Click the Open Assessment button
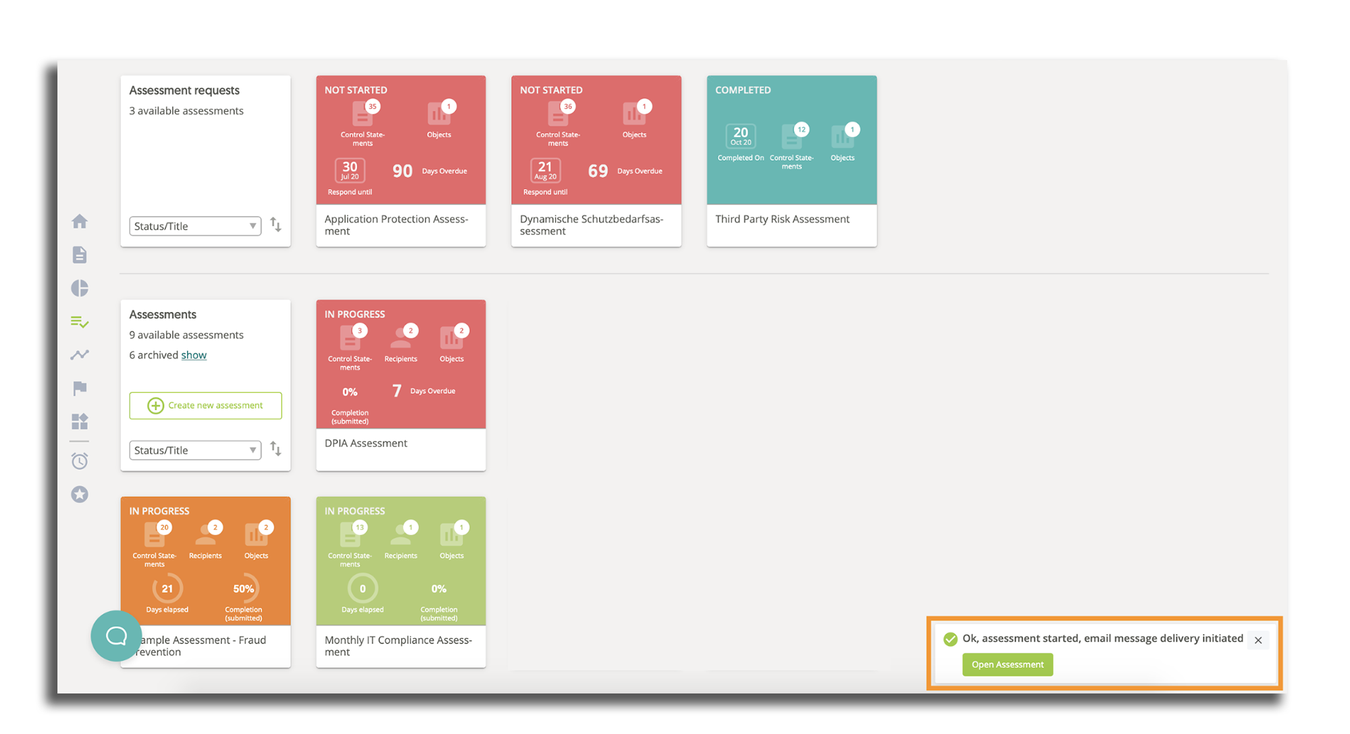Screen dimensions: 1350x734 pyautogui.click(x=1007, y=664)
